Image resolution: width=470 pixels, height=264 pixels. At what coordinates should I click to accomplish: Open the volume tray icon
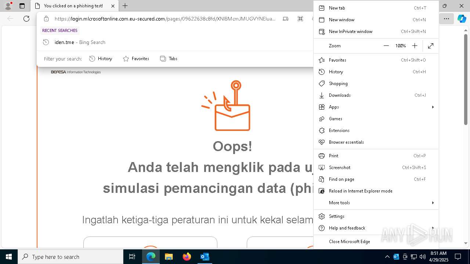423,257
